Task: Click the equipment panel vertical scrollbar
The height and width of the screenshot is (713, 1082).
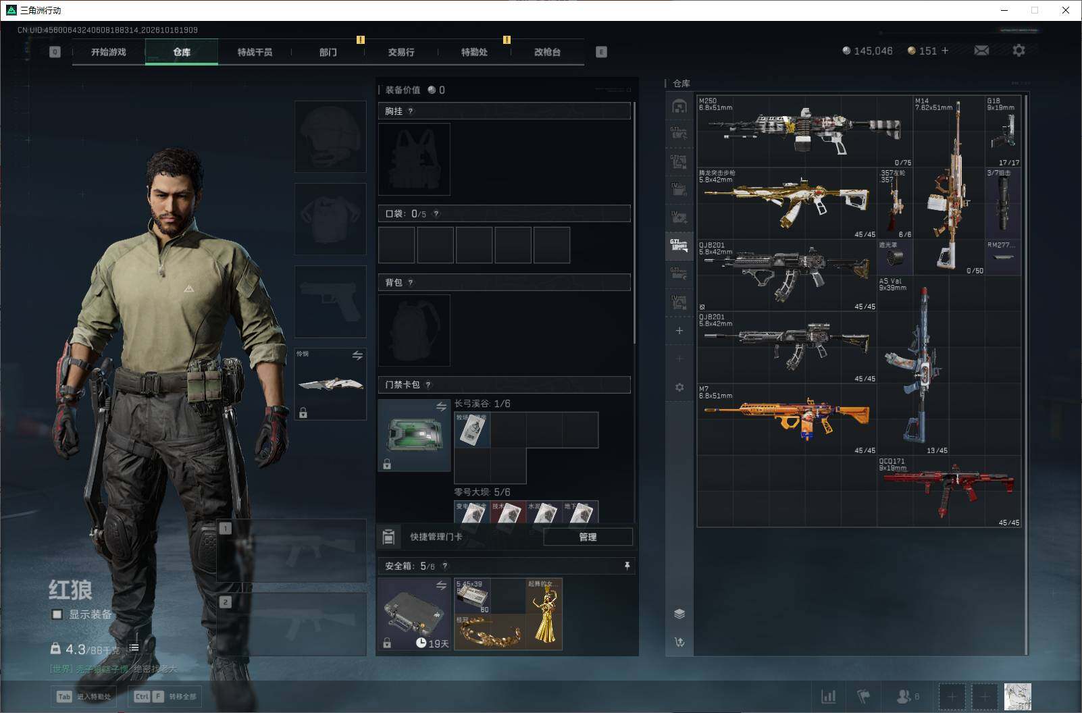Action: tap(634, 223)
